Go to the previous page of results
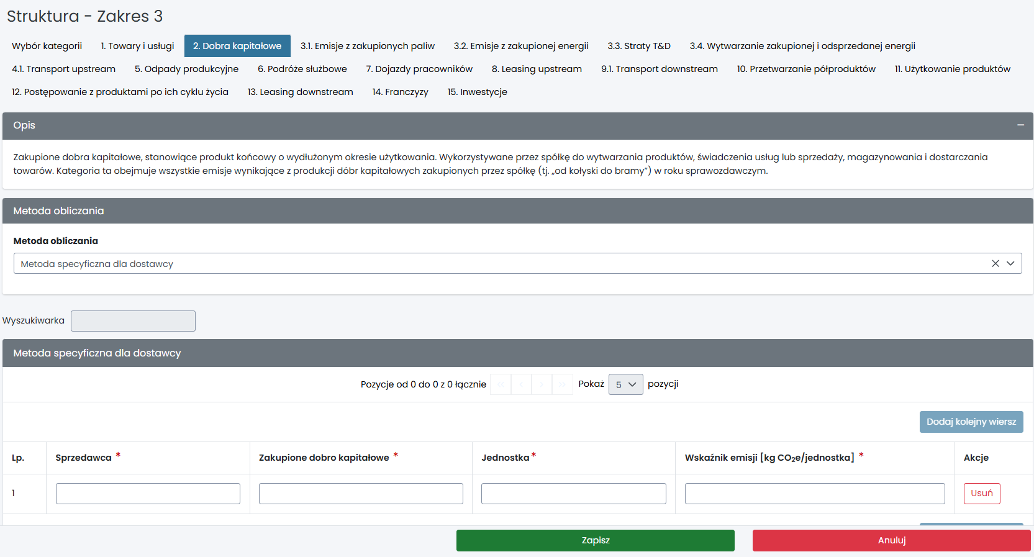 [x=521, y=384]
